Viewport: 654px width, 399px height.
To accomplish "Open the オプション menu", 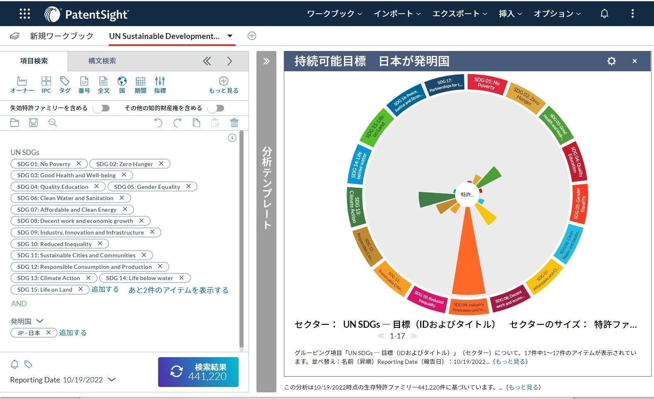I will [x=557, y=14].
